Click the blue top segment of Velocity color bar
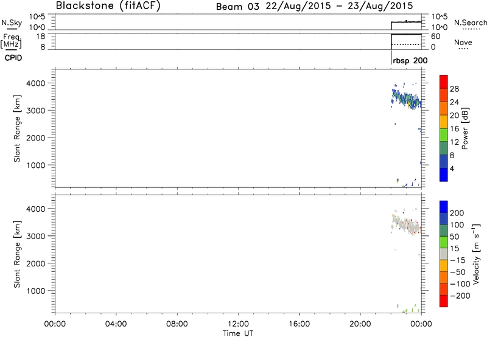Viewport: 487px width, 337px height. tap(444, 207)
